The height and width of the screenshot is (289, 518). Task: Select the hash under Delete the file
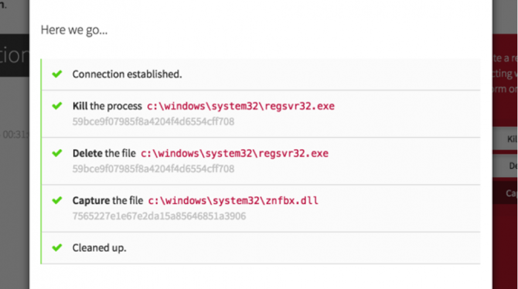153,168
